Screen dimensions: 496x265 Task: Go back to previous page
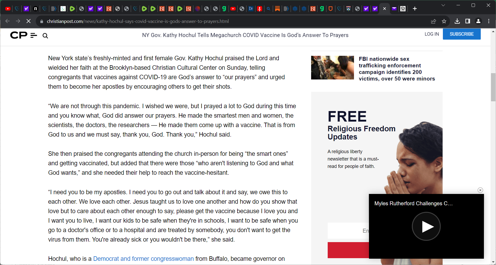click(7, 21)
